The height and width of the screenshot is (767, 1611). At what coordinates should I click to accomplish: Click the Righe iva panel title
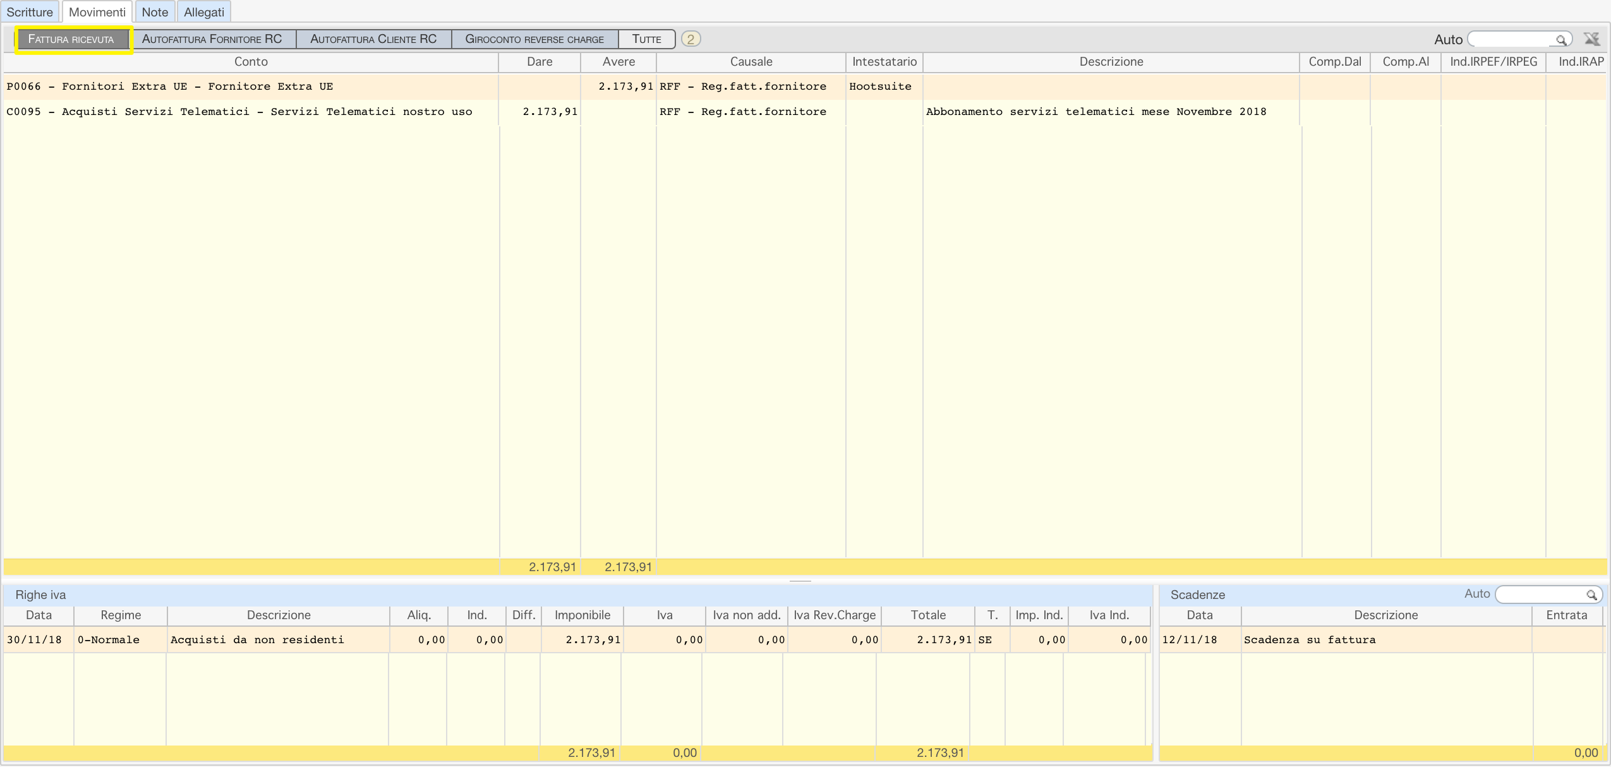coord(40,595)
